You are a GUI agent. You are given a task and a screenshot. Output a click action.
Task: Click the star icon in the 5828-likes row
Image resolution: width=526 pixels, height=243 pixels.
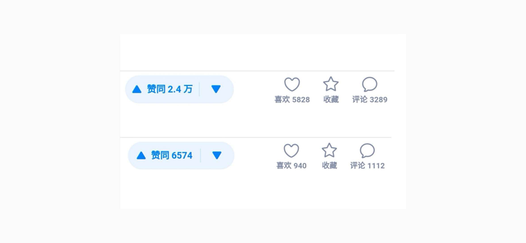tap(331, 84)
